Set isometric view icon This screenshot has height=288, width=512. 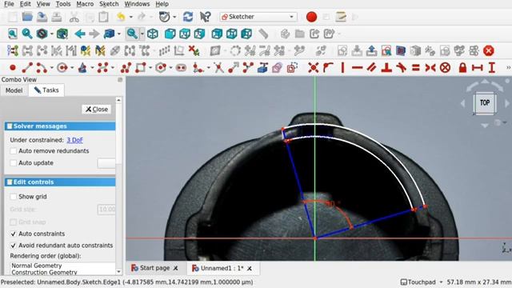[153, 34]
